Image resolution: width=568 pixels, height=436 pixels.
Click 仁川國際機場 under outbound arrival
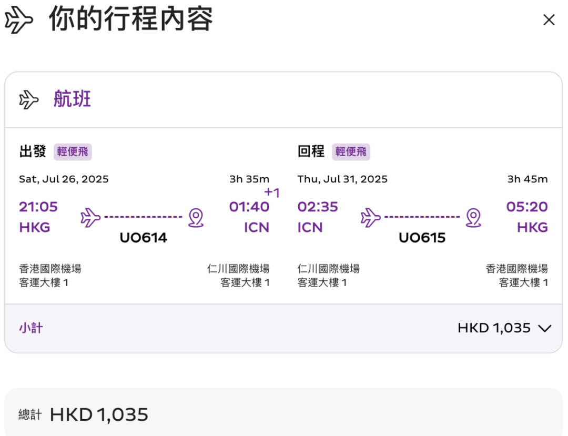point(238,269)
